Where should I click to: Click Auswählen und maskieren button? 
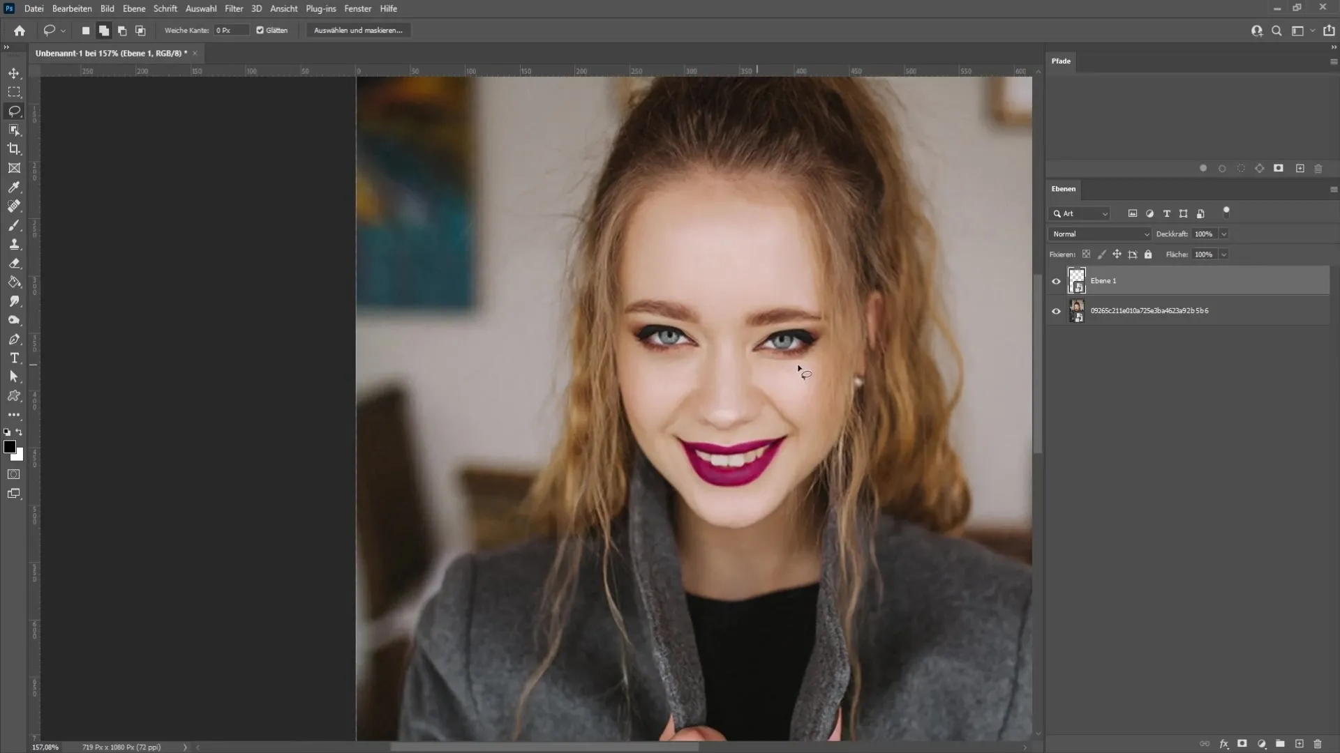(x=358, y=31)
